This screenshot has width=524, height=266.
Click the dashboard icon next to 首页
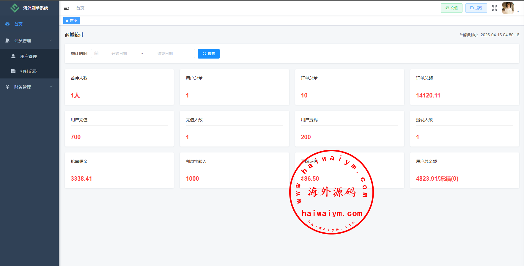pyautogui.click(x=8, y=24)
